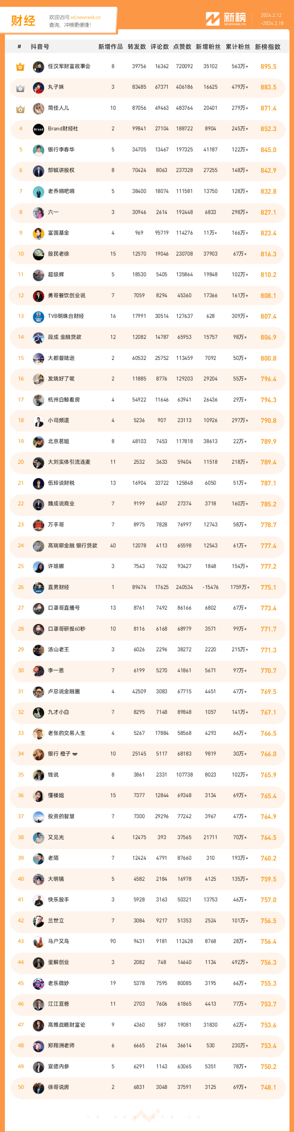Screen dimensions: 294x1132
Task: Open Brand财经社 avatar
Action: pyautogui.click(x=39, y=129)
